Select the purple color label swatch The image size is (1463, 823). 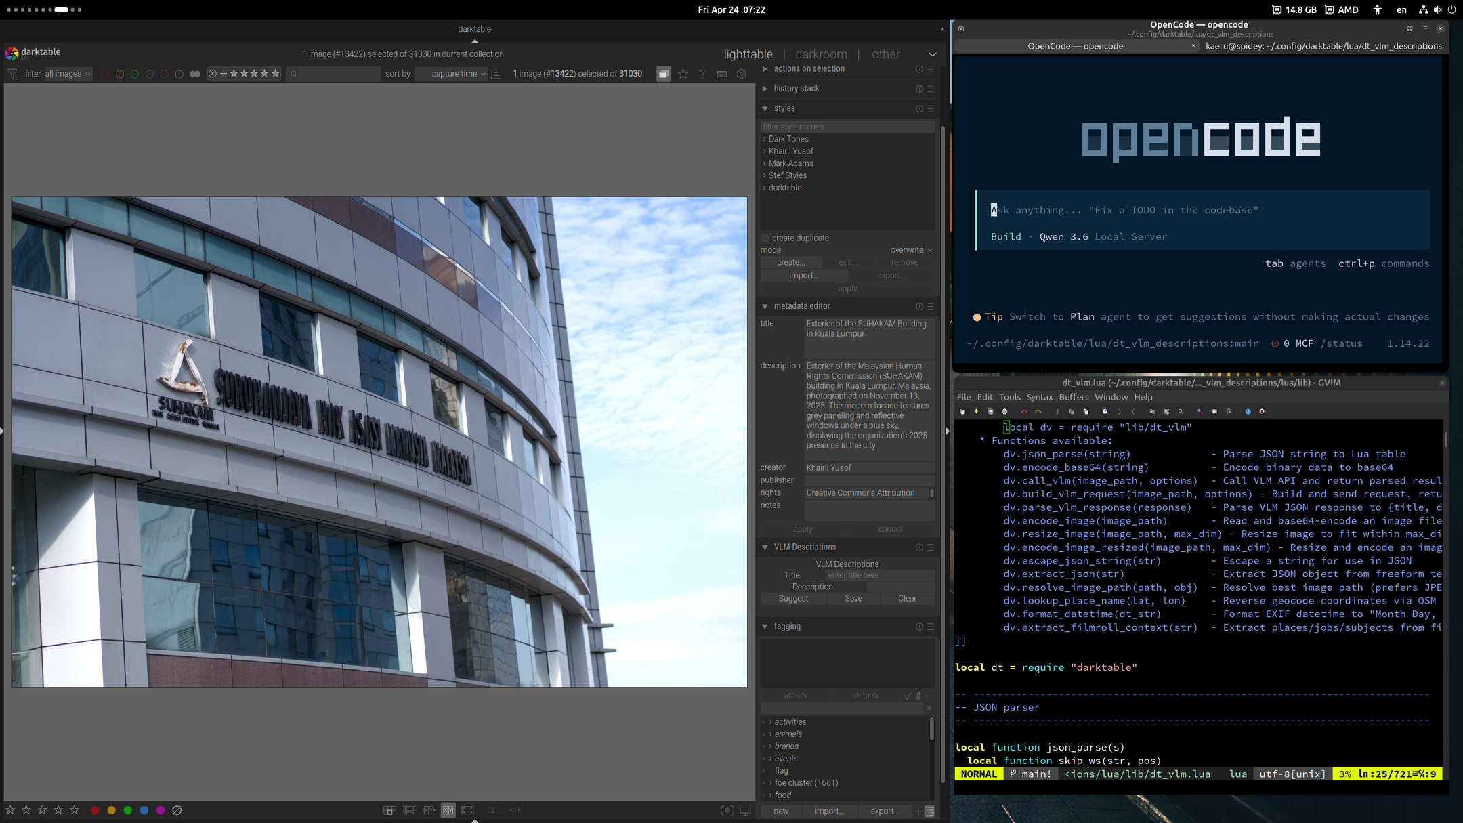pos(164,74)
